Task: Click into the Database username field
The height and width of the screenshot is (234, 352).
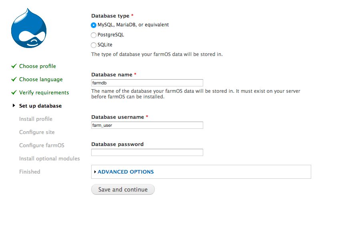Action: (147, 125)
